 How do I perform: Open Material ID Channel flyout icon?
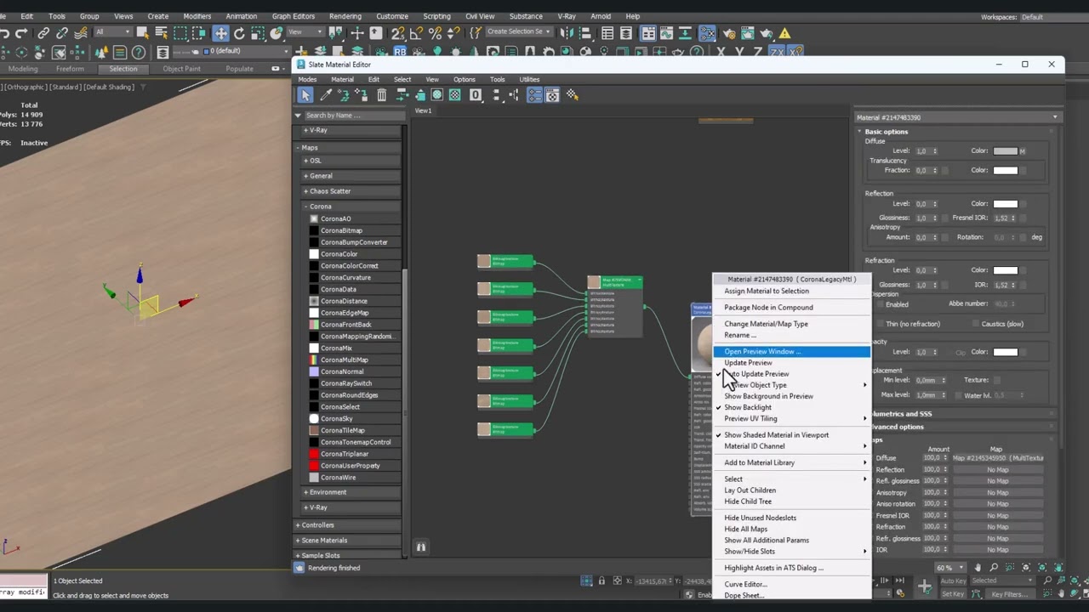(476, 95)
